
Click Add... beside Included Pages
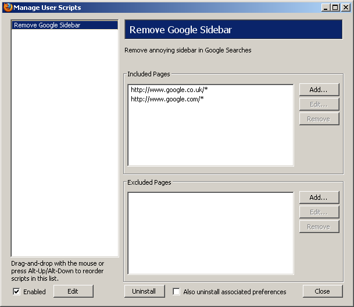tap(319, 90)
